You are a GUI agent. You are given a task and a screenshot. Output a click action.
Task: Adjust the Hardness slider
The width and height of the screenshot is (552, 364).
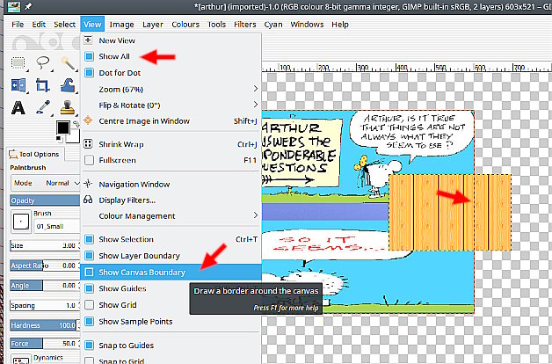coord(45,325)
